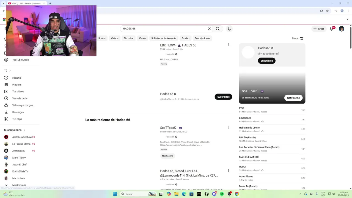The height and width of the screenshot is (198, 352).
Task: Open the EBK FLOW - HADES 66 video title
Action: point(178,45)
